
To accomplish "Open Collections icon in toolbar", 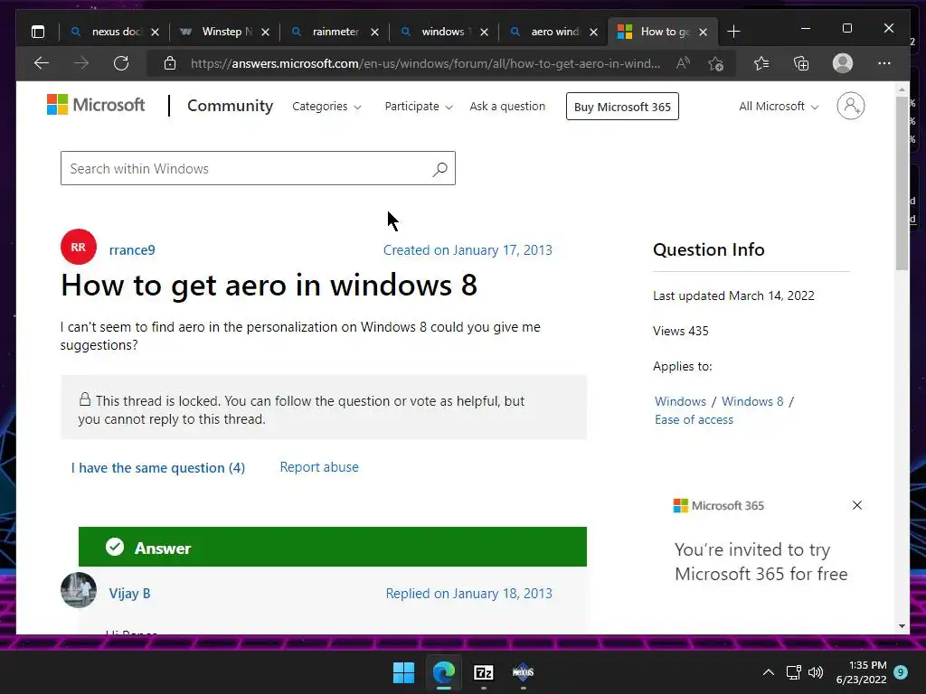I will tap(801, 63).
